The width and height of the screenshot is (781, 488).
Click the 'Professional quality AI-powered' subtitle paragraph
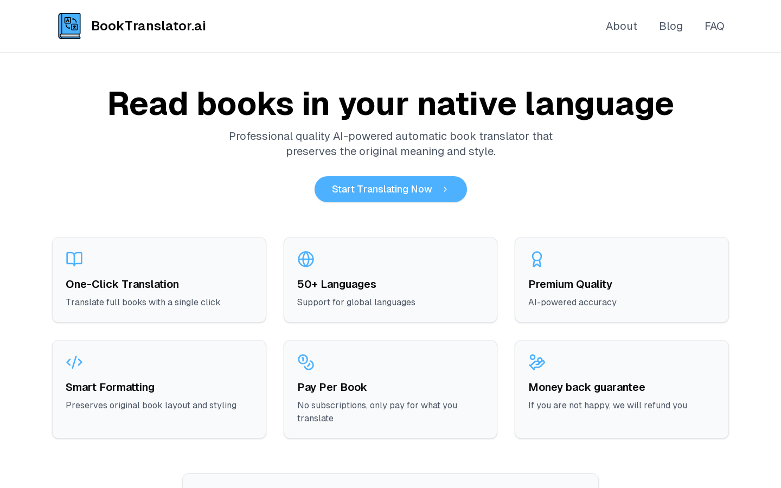pos(390,144)
